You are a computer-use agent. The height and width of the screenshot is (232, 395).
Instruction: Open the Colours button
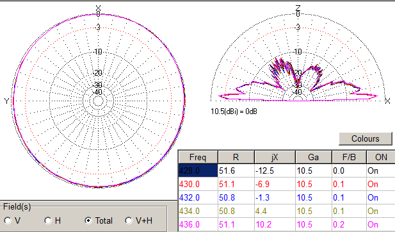point(366,138)
